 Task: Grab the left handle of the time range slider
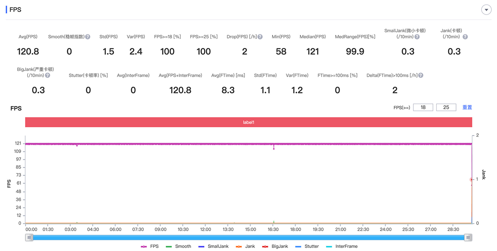coord(29,237)
